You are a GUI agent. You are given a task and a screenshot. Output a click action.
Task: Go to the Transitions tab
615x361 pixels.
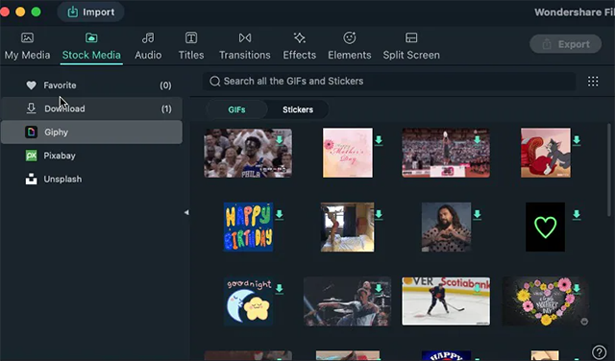coord(245,46)
